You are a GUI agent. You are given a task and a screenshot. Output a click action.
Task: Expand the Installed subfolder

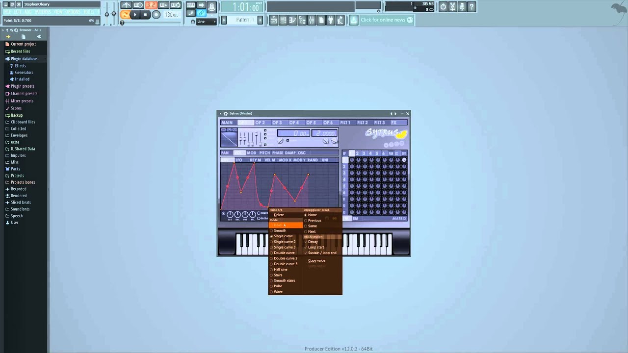point(22,79)
